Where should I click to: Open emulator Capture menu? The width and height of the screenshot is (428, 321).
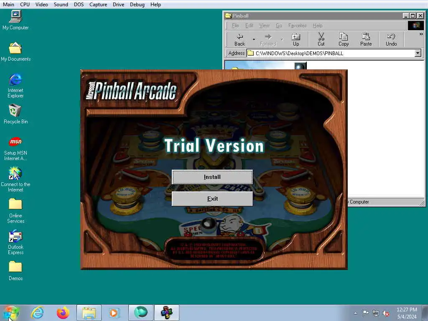pyautogui.click(x=98, y=4)
